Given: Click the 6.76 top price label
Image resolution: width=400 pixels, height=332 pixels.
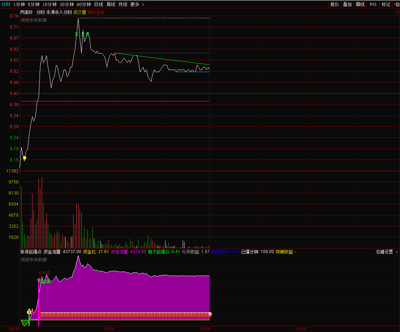Looking at the screenshot, I should point(14,16).
